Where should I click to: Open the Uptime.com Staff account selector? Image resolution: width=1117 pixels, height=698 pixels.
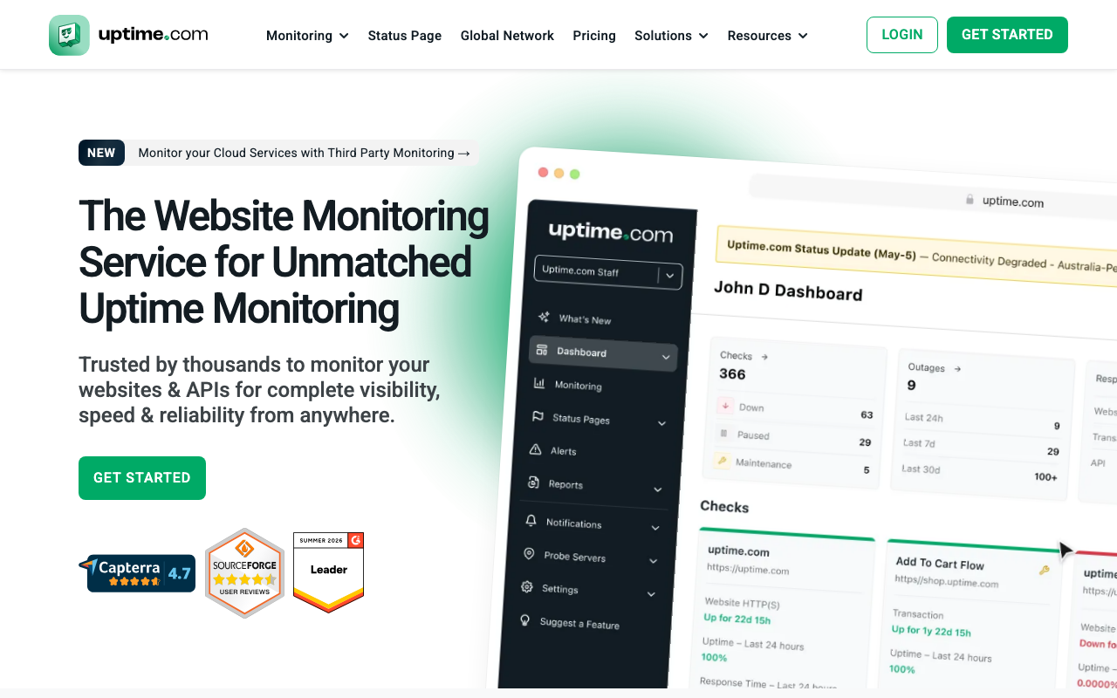tap(608, 273)
